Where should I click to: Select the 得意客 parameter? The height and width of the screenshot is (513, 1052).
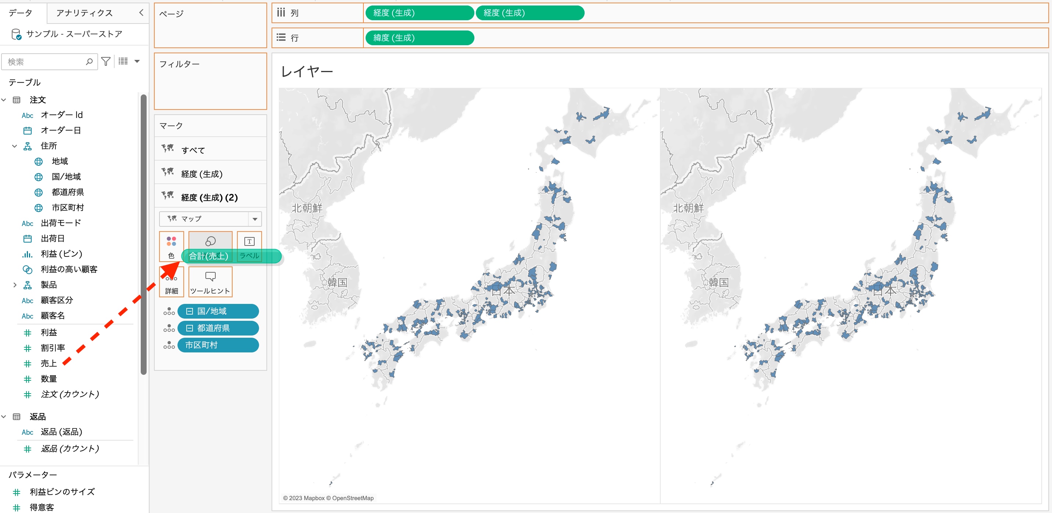coord(42,507)
